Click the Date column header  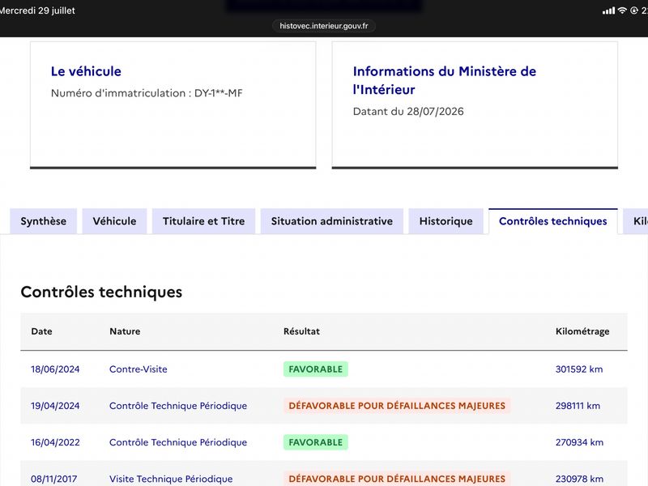pos(42,331)
